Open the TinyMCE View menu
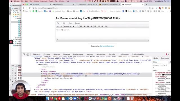180x101 pixels. (71, 23)
